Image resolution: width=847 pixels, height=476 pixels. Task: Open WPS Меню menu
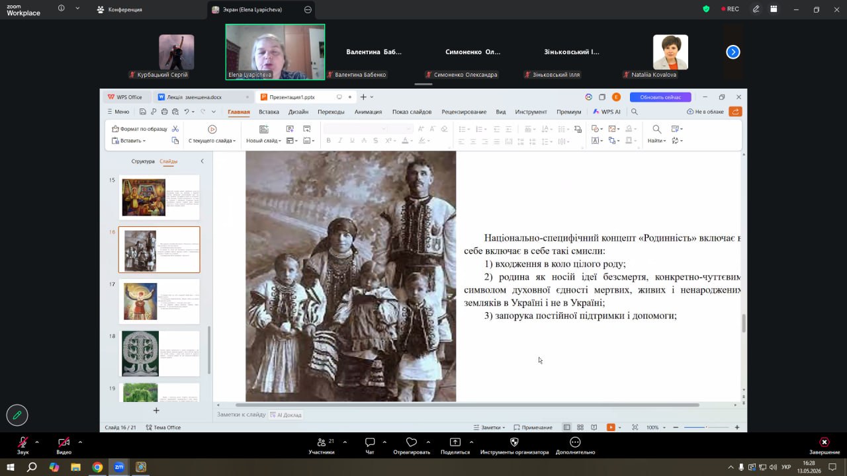coord(118,112)
